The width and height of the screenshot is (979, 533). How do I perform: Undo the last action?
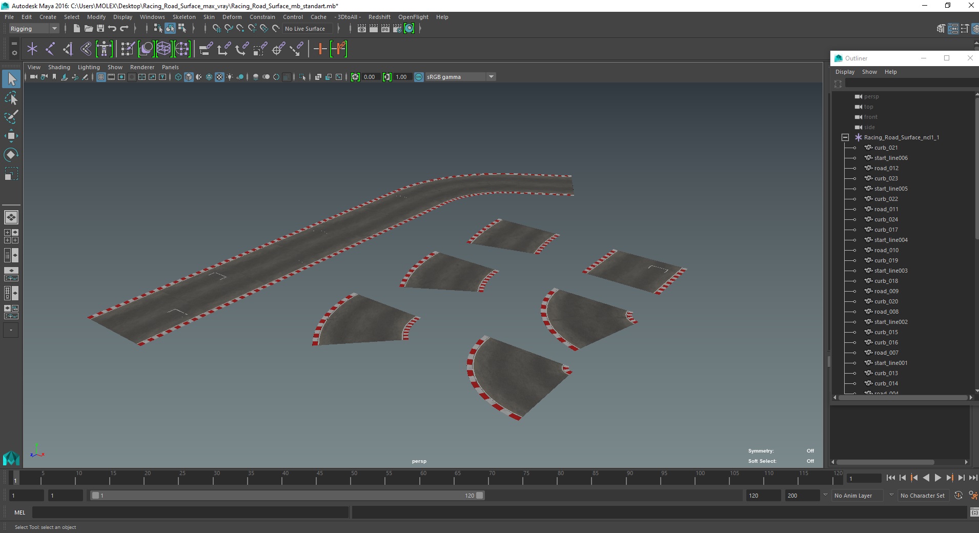(x=112, y=29)
